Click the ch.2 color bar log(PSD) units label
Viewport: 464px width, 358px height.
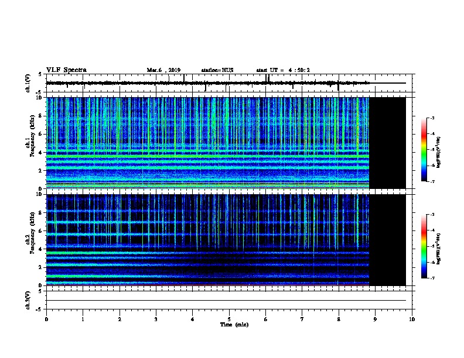coord(439,249)
